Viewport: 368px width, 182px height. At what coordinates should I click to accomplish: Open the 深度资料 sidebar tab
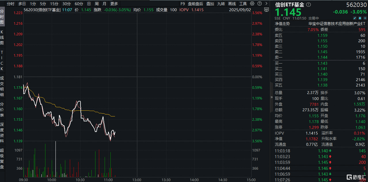click(2, 133)
